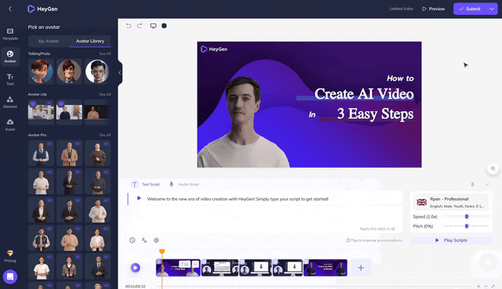Click See All for Avatar Pro
The width and height of the screenshot is (502, 289).
click(x=104, y=135)
